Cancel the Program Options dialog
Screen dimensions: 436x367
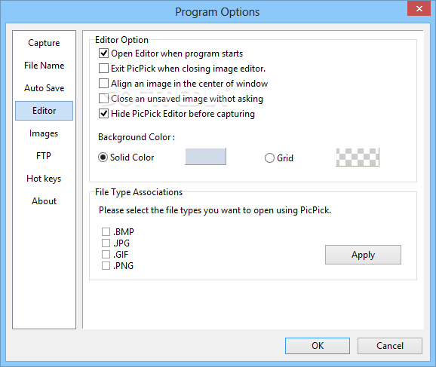click(x=390, y=346)
